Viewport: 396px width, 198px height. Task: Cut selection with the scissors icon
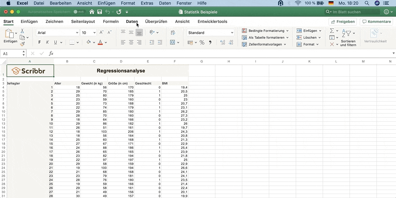pos(22,31)
